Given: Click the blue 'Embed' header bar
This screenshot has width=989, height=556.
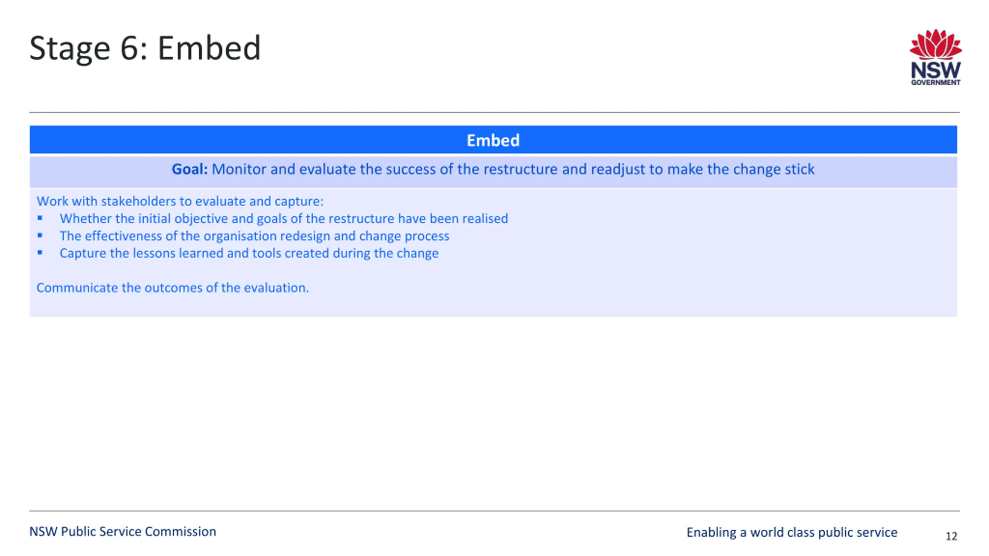Looking at the screenshot, I should (x=493, y=139).
